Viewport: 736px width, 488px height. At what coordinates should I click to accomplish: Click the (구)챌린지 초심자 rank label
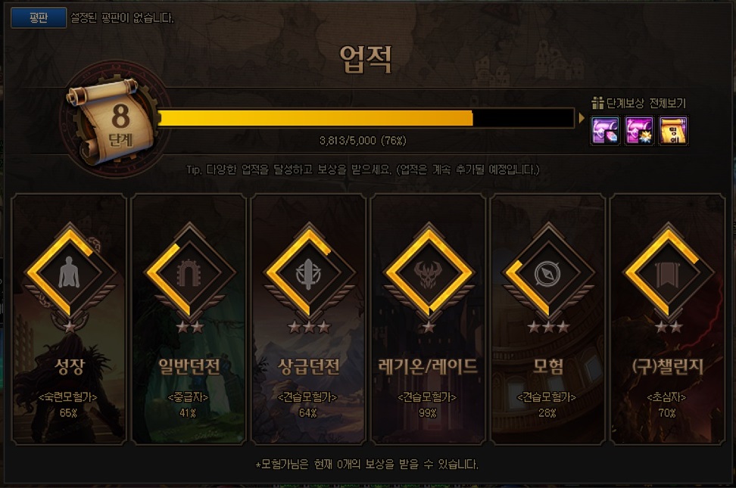click(667, 397)
